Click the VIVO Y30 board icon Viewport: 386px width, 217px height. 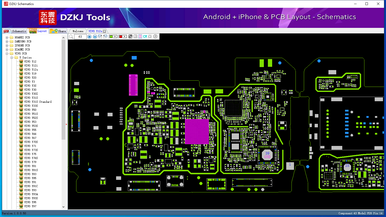(21, 90)
